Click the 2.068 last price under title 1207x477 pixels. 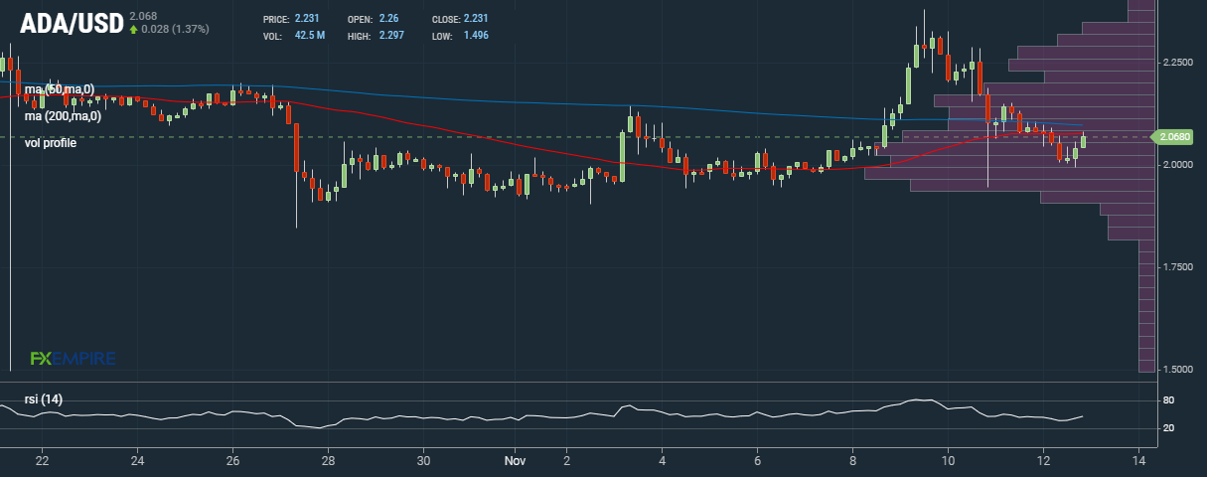click(x=143, y=15)
